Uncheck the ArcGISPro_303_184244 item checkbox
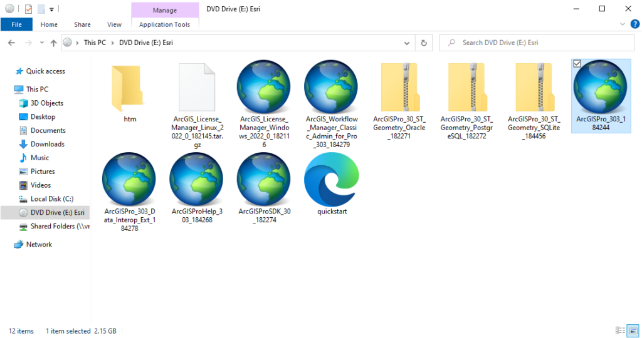 point(577,63)
